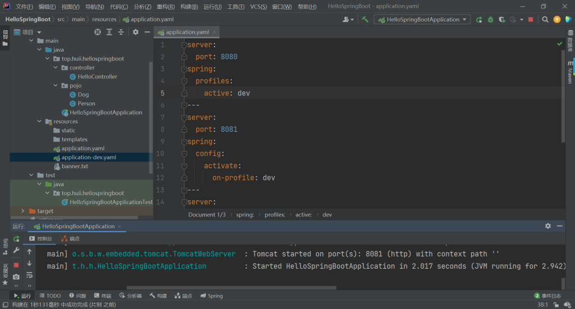Switch to the 端点 tab in Run panel

(70, 239)
